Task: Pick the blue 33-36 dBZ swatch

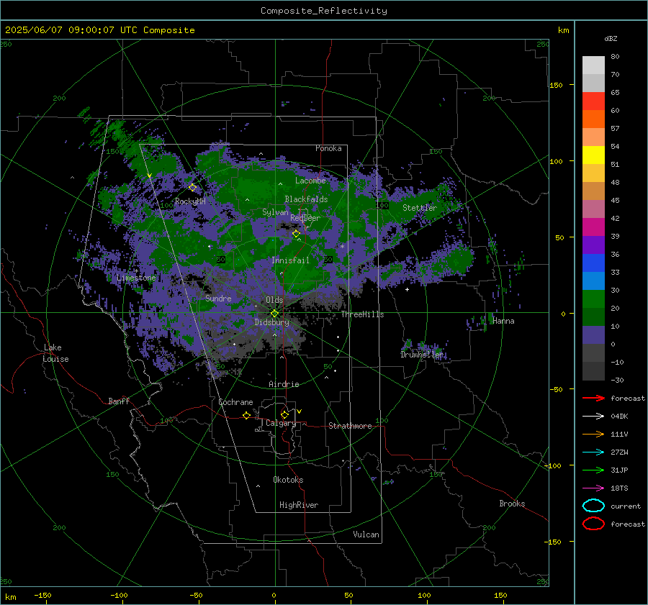Action: [593, 263]
